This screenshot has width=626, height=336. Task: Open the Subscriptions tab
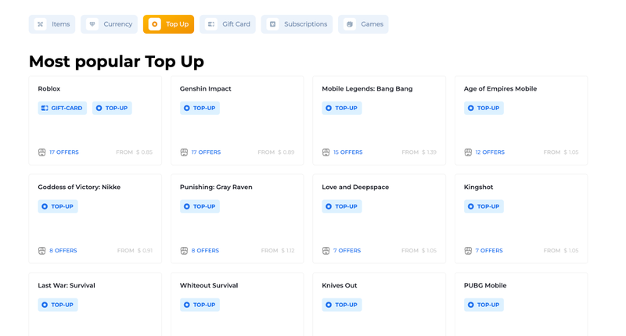[x=297, y=24]
